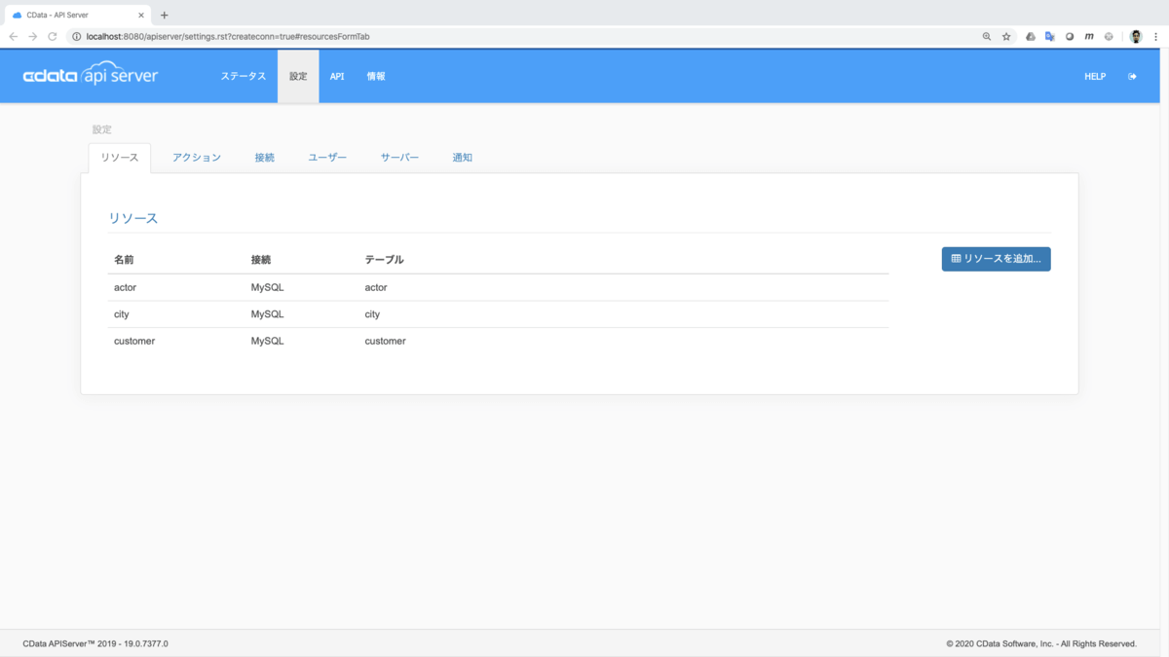Go back with the browser back arrow
The height and width of the screenshot is (657, 1169).
[x=14, y=36]
